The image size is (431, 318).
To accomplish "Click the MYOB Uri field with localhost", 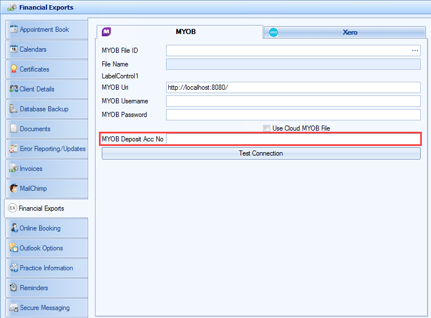I will coord(293,87).
